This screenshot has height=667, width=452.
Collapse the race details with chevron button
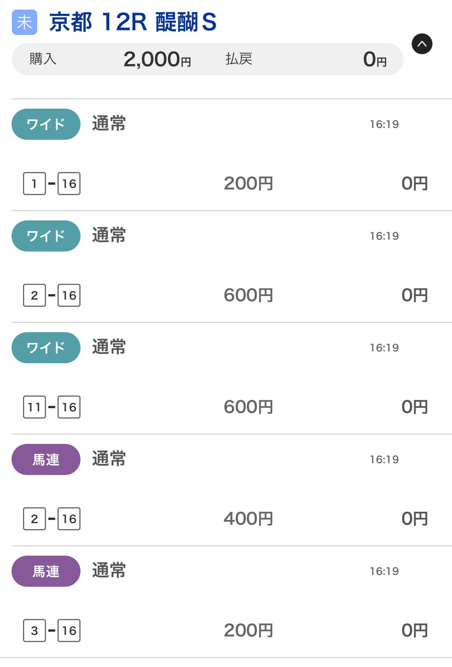point(422,44)
